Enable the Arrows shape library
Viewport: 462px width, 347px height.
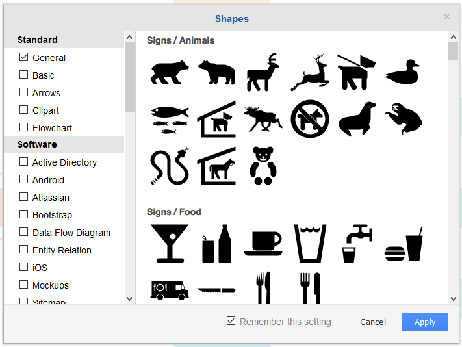pyautogui.click(x=23, y=92)
